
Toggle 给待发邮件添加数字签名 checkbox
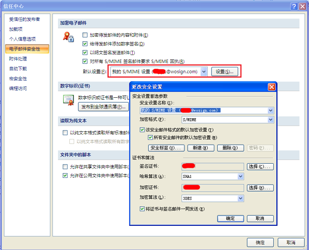tap(85, 44)
